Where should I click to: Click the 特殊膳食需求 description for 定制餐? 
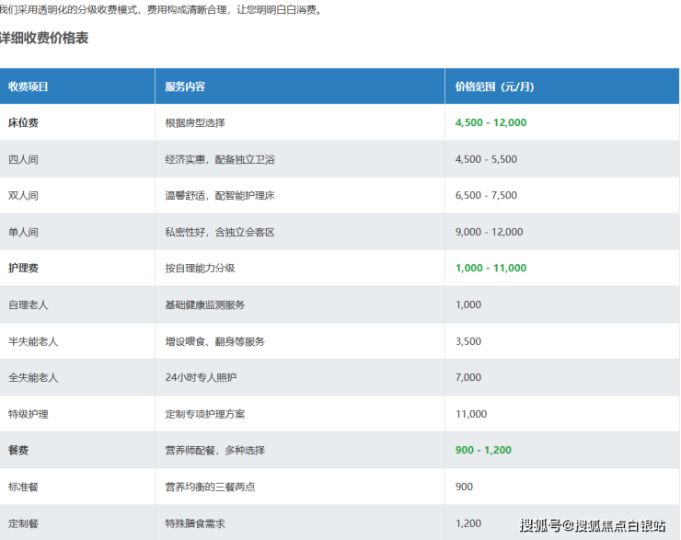click(195, 523)
